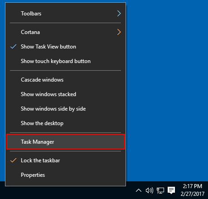Open Task Manager from the context menu
This screenshot has width=208, height=199.
(65, 142)
